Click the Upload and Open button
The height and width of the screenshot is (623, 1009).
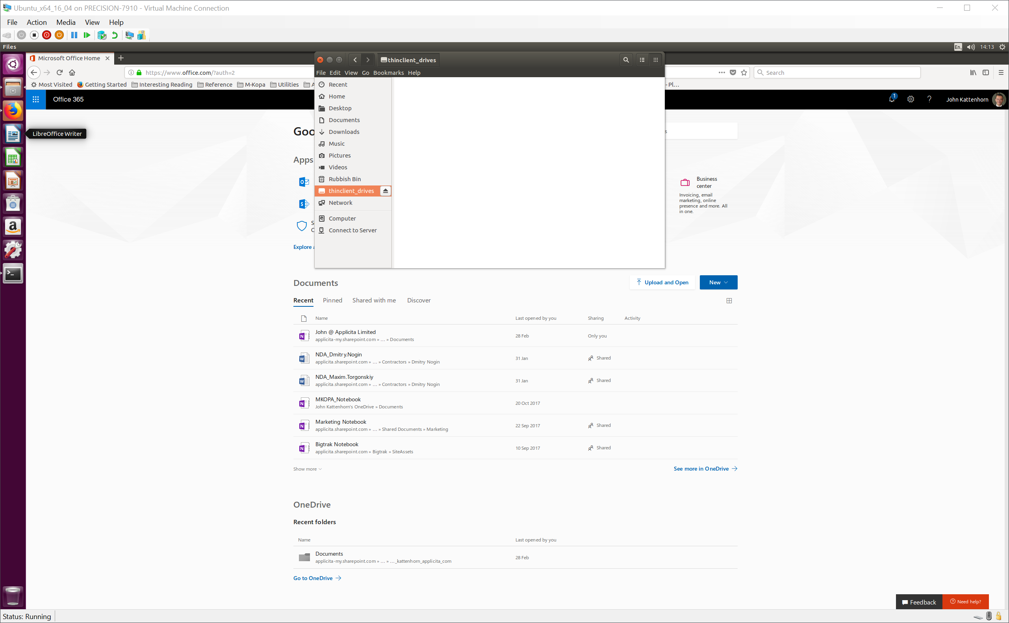pos(662,282)
